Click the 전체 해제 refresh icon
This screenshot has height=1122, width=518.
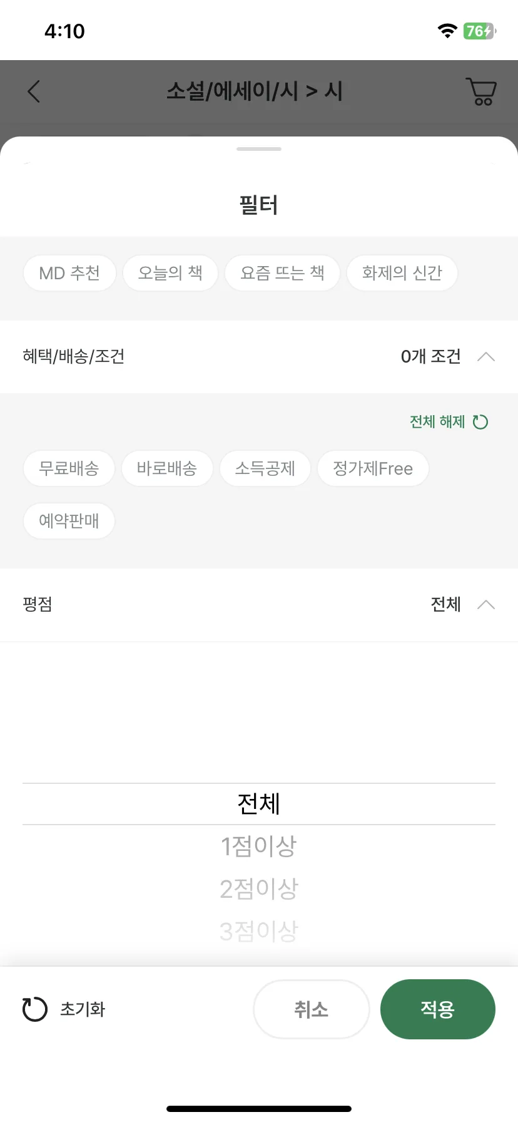480,422
